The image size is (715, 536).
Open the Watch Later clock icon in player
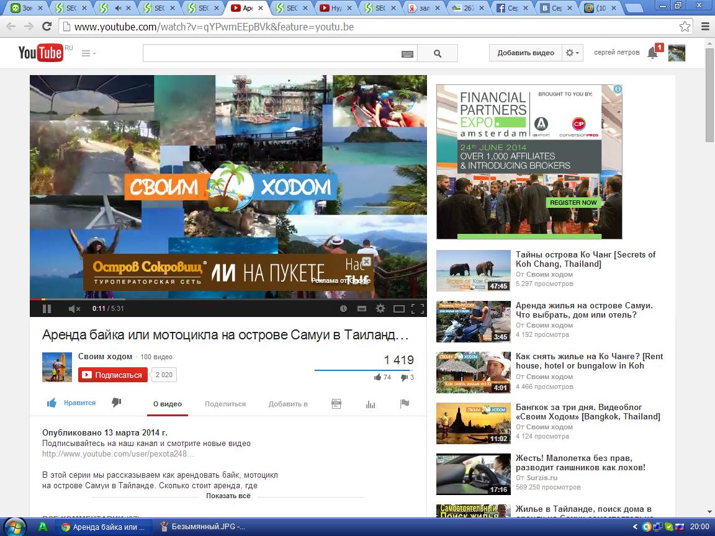point(343,308)
